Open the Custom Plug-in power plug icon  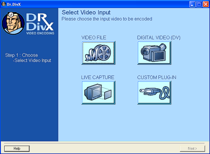154,92
